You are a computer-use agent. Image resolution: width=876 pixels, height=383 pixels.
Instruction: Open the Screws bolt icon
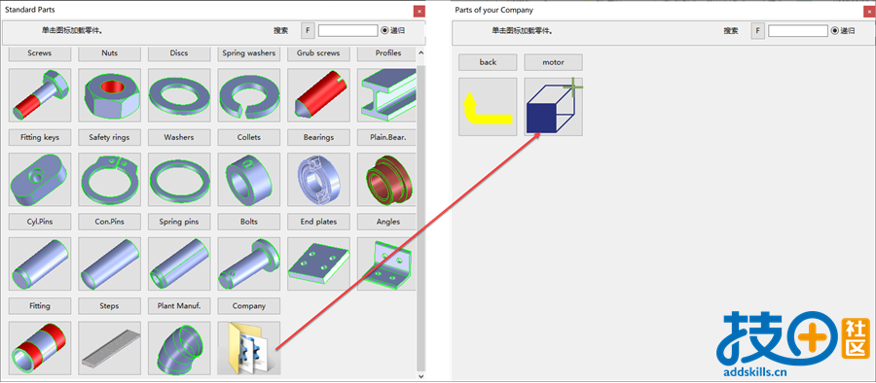[x=40, y=95]
